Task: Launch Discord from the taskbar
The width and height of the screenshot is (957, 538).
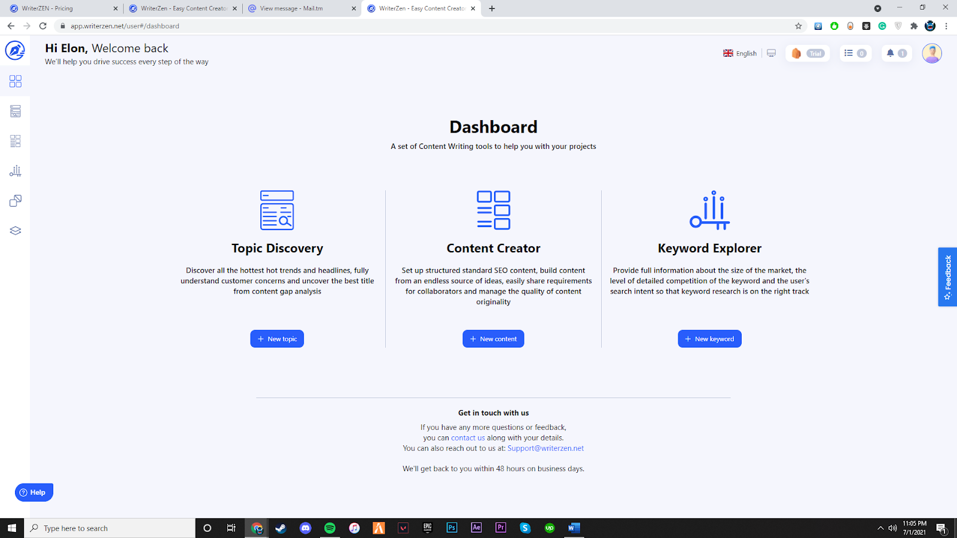Action: (306, 528)
